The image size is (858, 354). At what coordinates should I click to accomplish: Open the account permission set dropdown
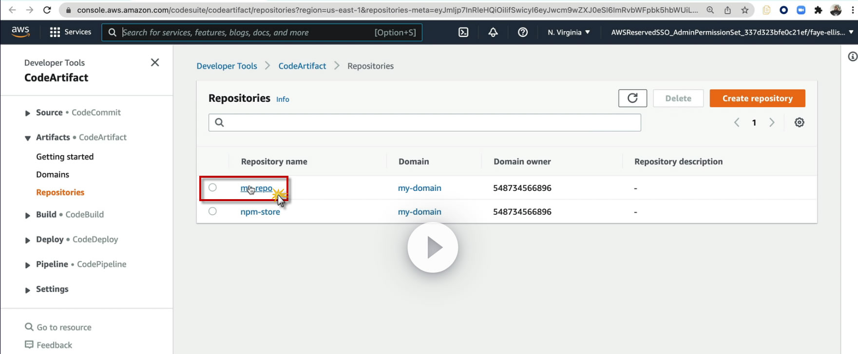(x=732, y=32)
